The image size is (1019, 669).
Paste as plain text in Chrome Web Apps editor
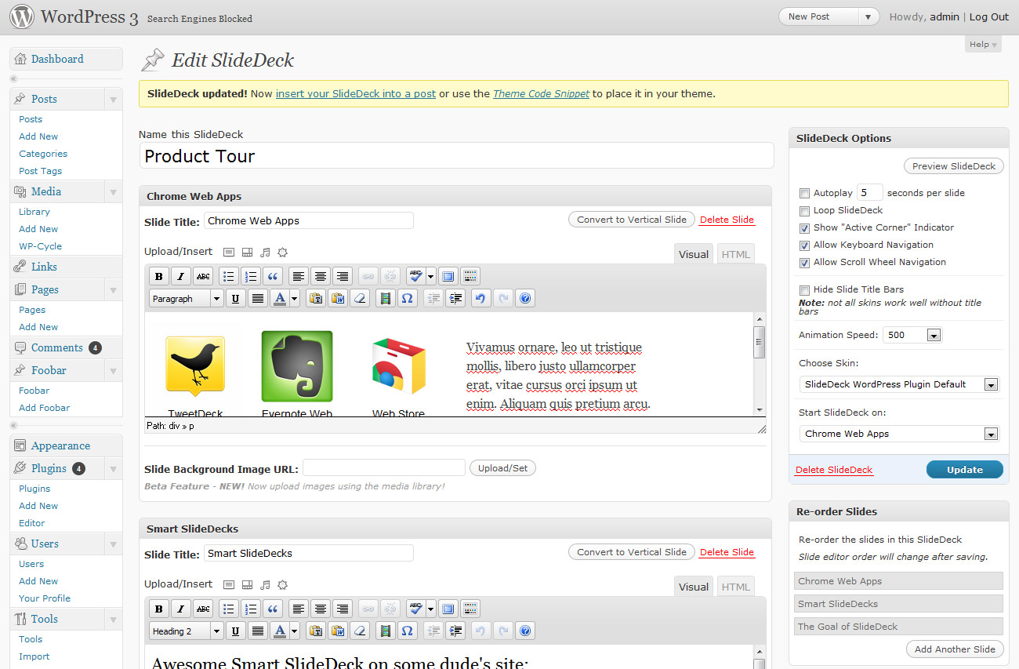click(316, 299)
